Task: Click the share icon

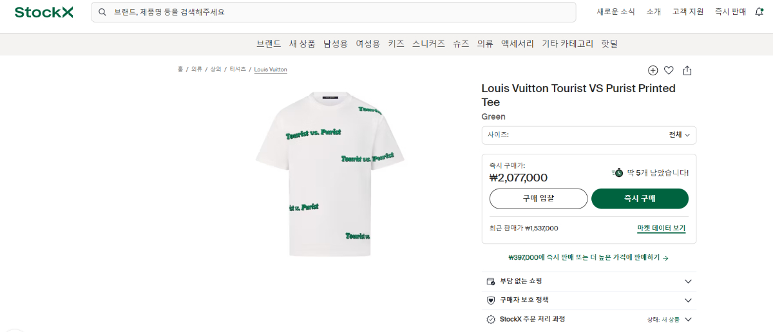Action: click(x=687, y=71)
